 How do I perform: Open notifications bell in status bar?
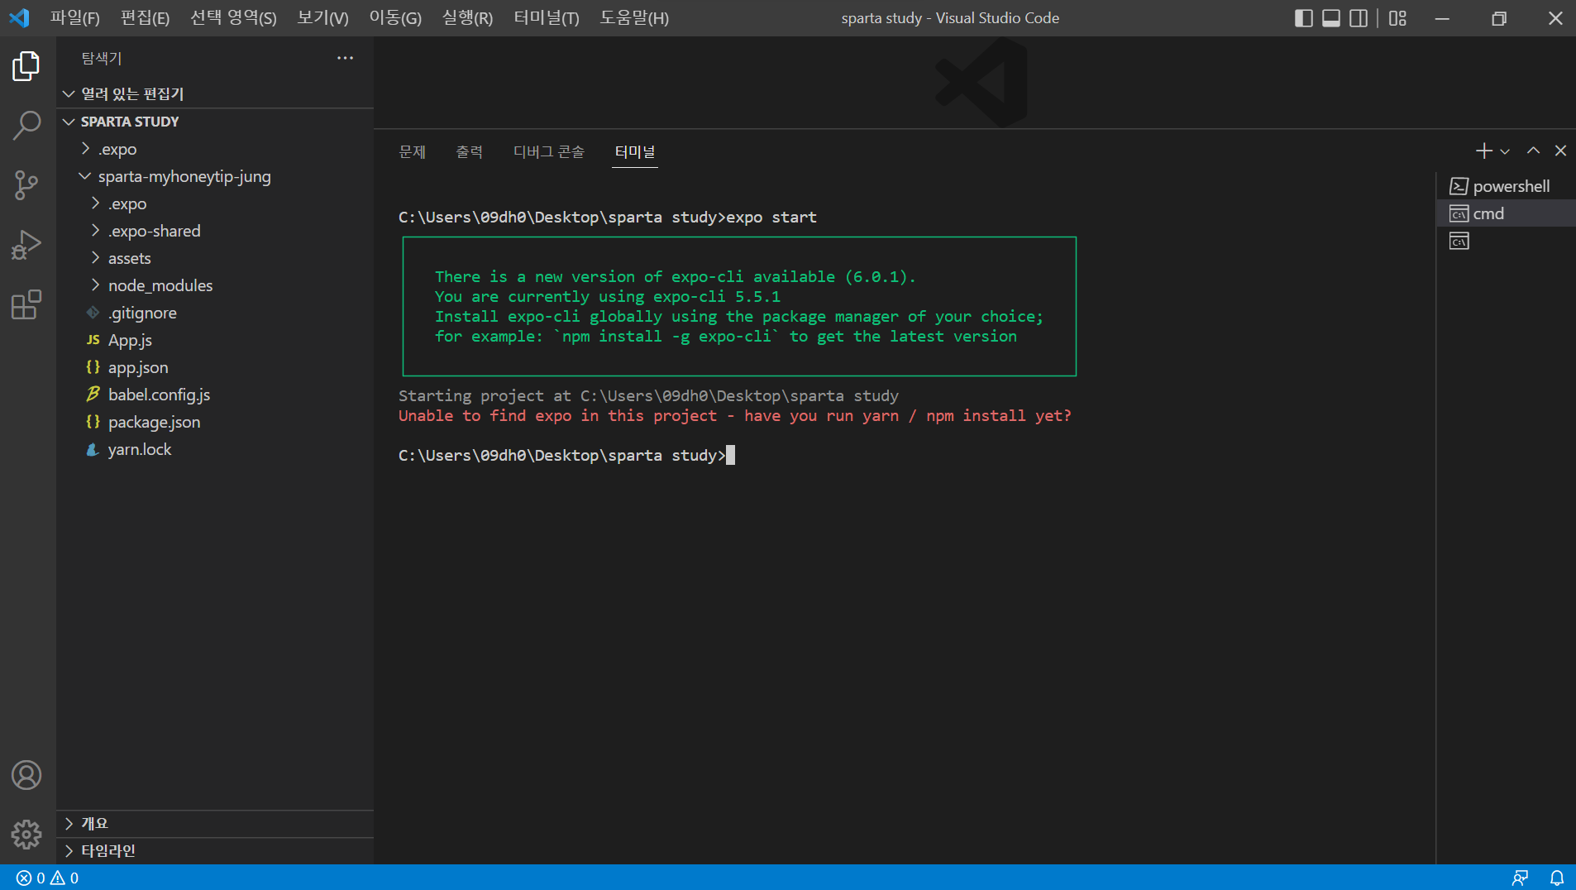point(1556,878)
